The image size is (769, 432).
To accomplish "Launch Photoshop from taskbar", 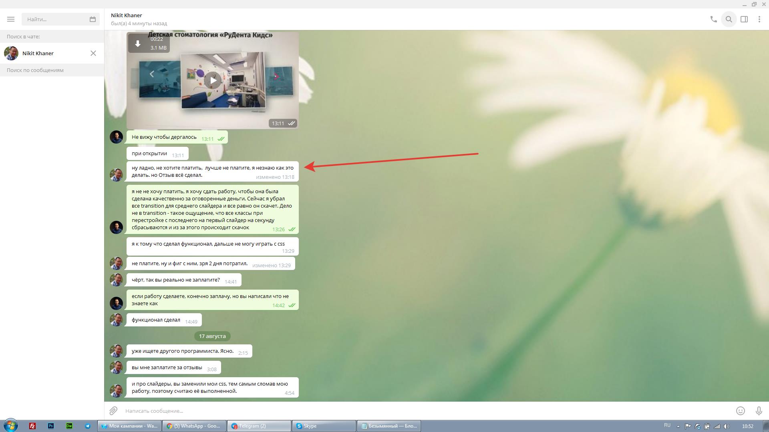I will 51,426.
